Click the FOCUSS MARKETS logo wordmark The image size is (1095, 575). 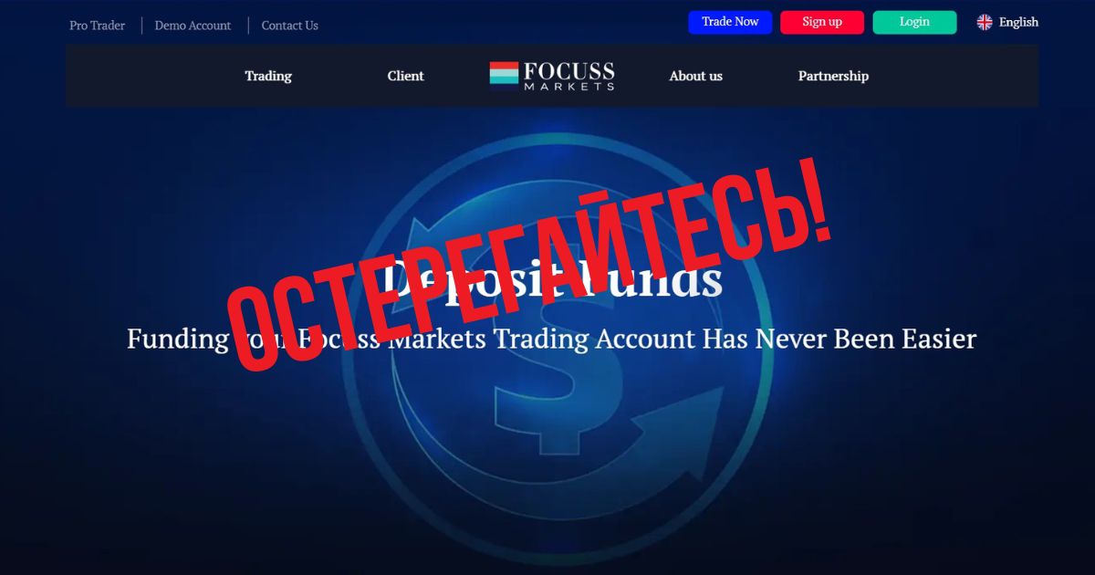(568, 76)
